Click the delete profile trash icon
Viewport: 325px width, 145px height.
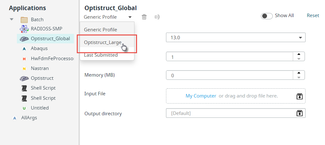(x=144, y=17)
